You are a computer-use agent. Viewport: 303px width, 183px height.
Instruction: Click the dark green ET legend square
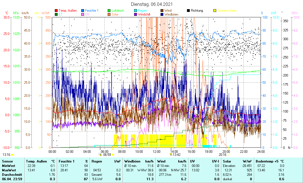(x=56, y=14)
